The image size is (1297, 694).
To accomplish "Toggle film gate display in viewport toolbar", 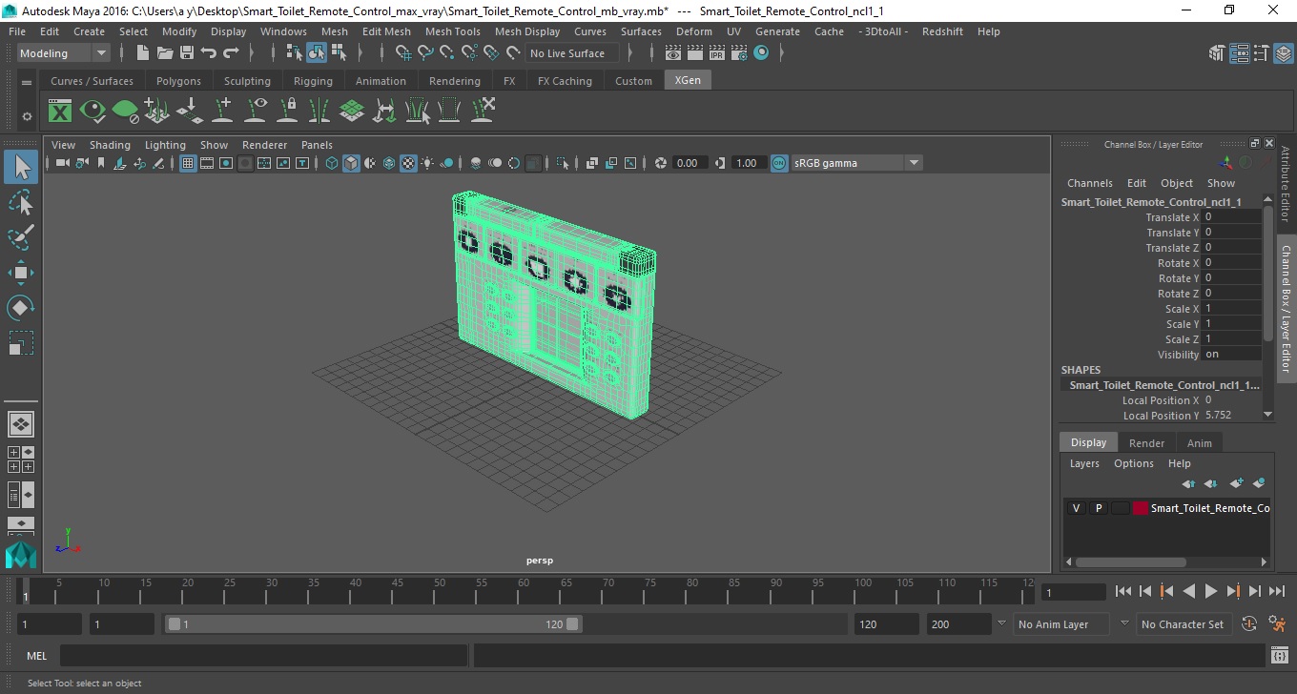I will pos(207,163).
